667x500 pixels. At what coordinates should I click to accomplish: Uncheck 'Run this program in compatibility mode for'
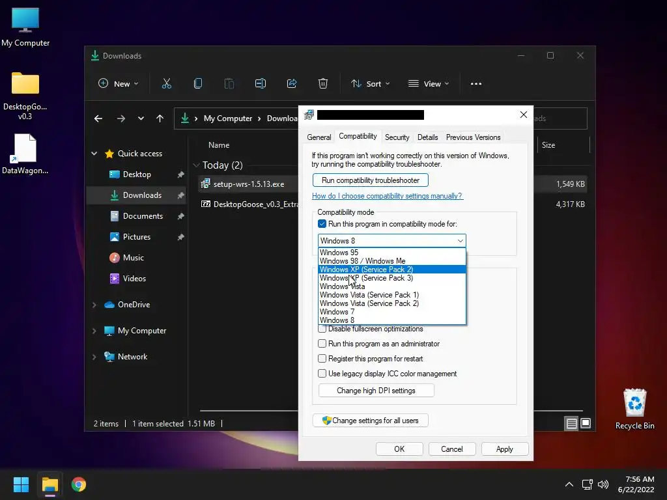click(x=322, y=224)
